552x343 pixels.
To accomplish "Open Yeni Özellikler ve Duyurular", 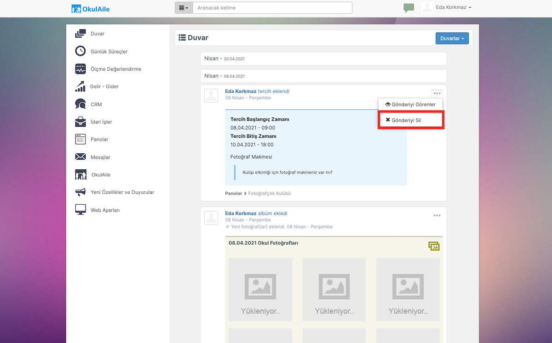I will (122, 192).
